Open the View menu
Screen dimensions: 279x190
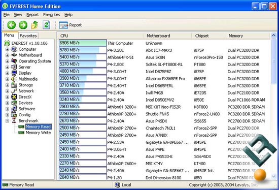point(18,15)
